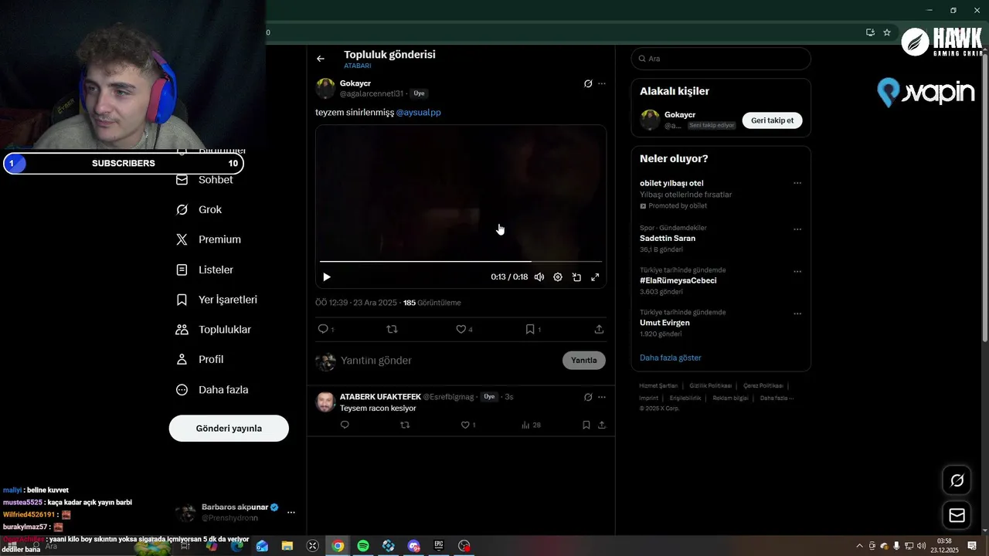Open Listeler in the sidebar
This screenshot has height=556, width=989.
click(205, 270)
